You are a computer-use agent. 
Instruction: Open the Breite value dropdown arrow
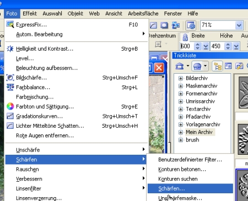click(x=206, y=46)
